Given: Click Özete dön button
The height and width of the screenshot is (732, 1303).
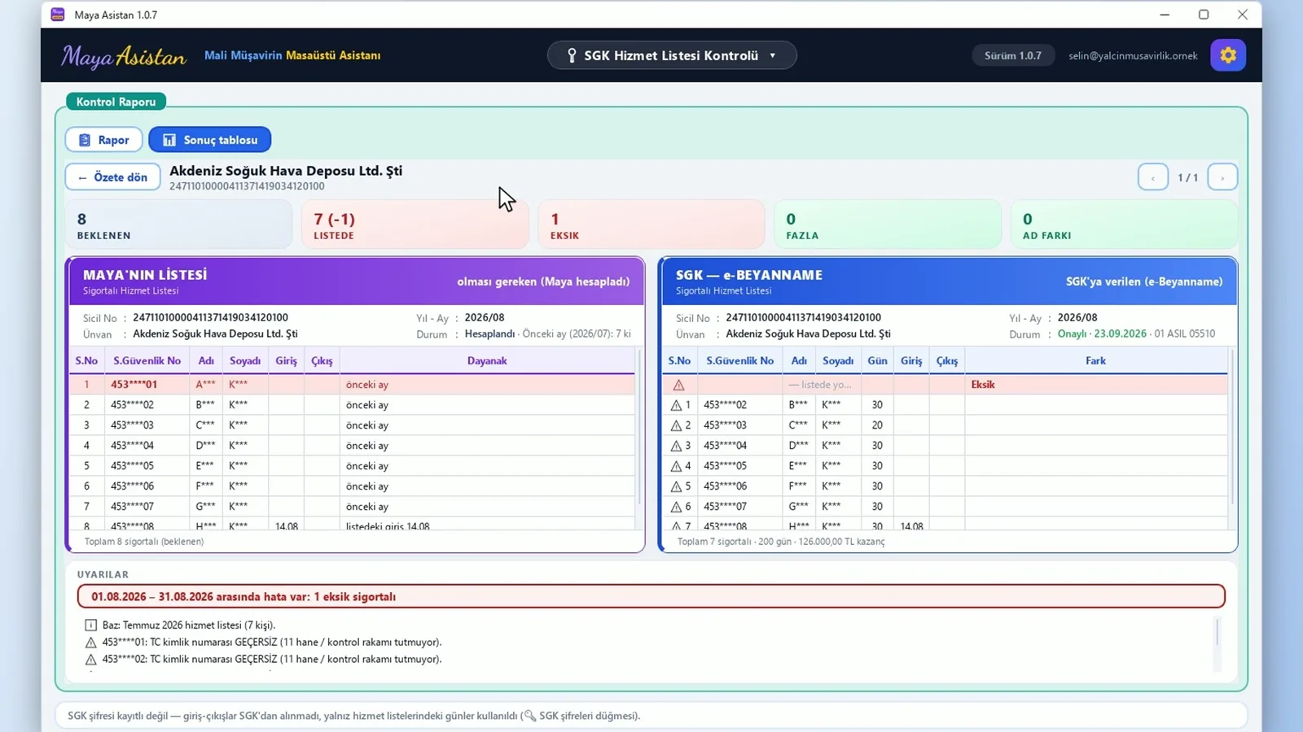Looking at the screenshot, I should tap(112, 177).
